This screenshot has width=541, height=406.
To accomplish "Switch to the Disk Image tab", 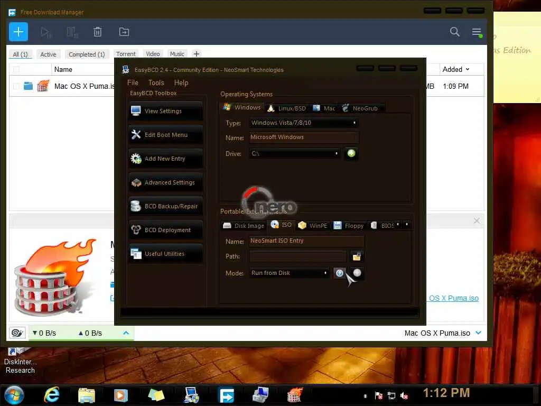I will coord(244,225).
